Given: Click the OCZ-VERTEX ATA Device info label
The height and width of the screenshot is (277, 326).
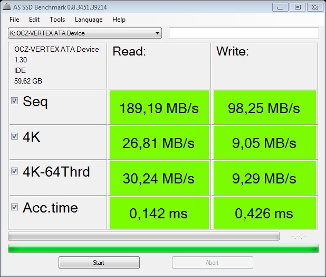Looking at the screenshot, I should [x=56, y=49].
